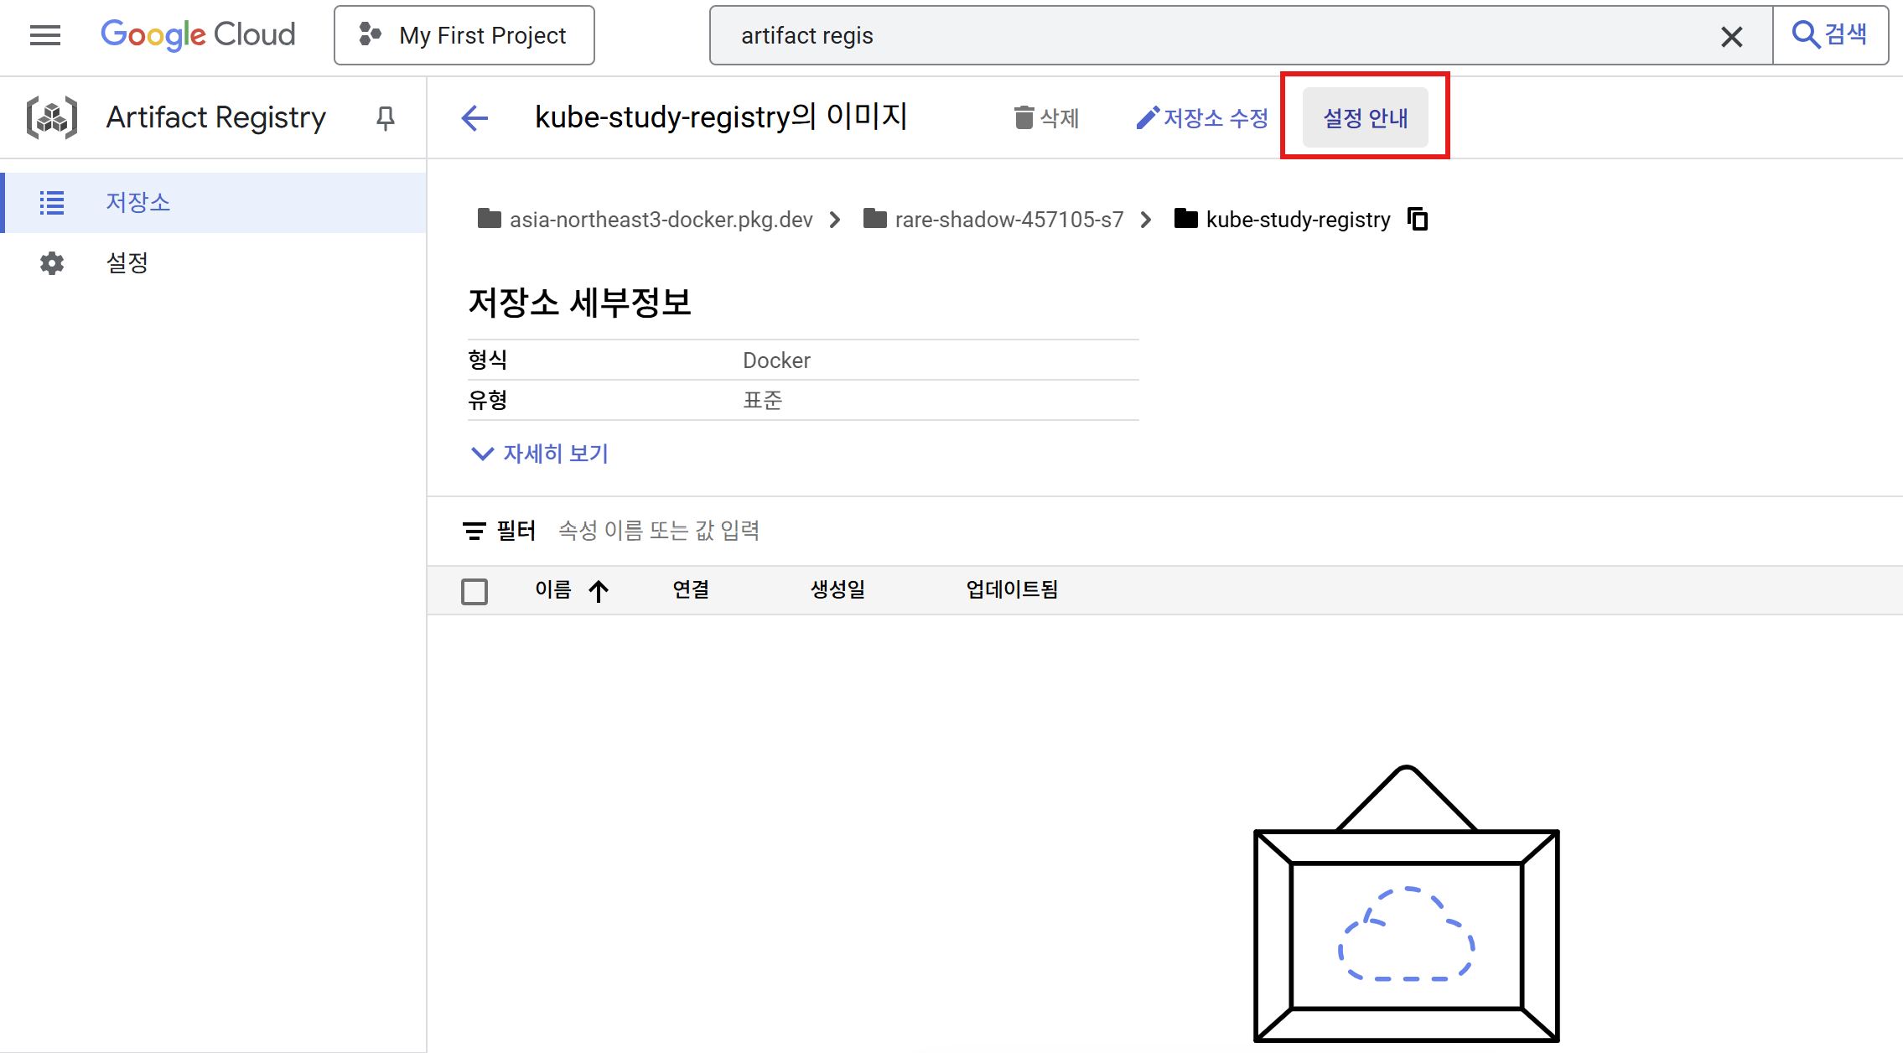
Task: Select 저장소 in the sidebar
Action: [137, 202]
